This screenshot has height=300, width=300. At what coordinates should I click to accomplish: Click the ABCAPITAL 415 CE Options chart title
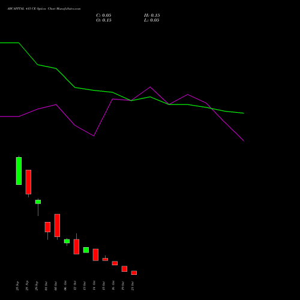pyautogui.click(x=44, y=9)
